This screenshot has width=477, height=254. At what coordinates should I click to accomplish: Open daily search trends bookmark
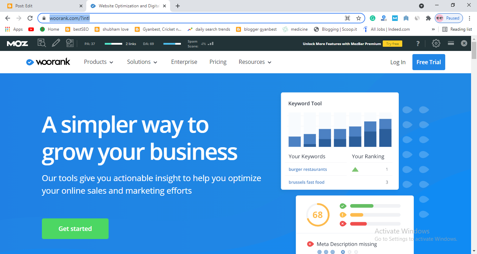[x=209, y=29]
